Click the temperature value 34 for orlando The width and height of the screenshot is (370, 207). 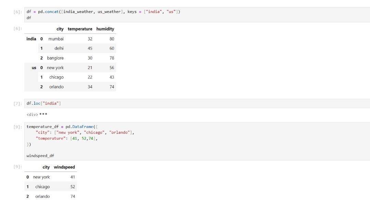[x=90, y=87]
